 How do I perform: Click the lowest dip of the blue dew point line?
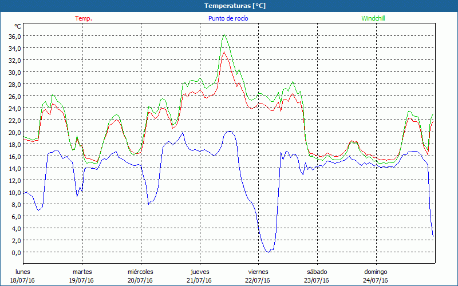pyautogui.click(x=269, y=252)
